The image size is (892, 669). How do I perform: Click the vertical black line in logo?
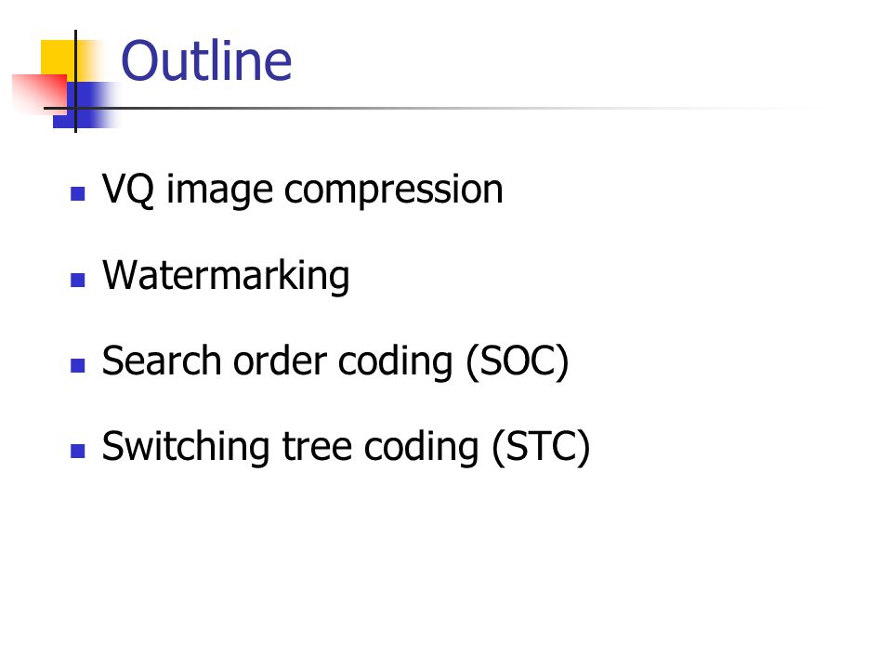pos(75,82)
